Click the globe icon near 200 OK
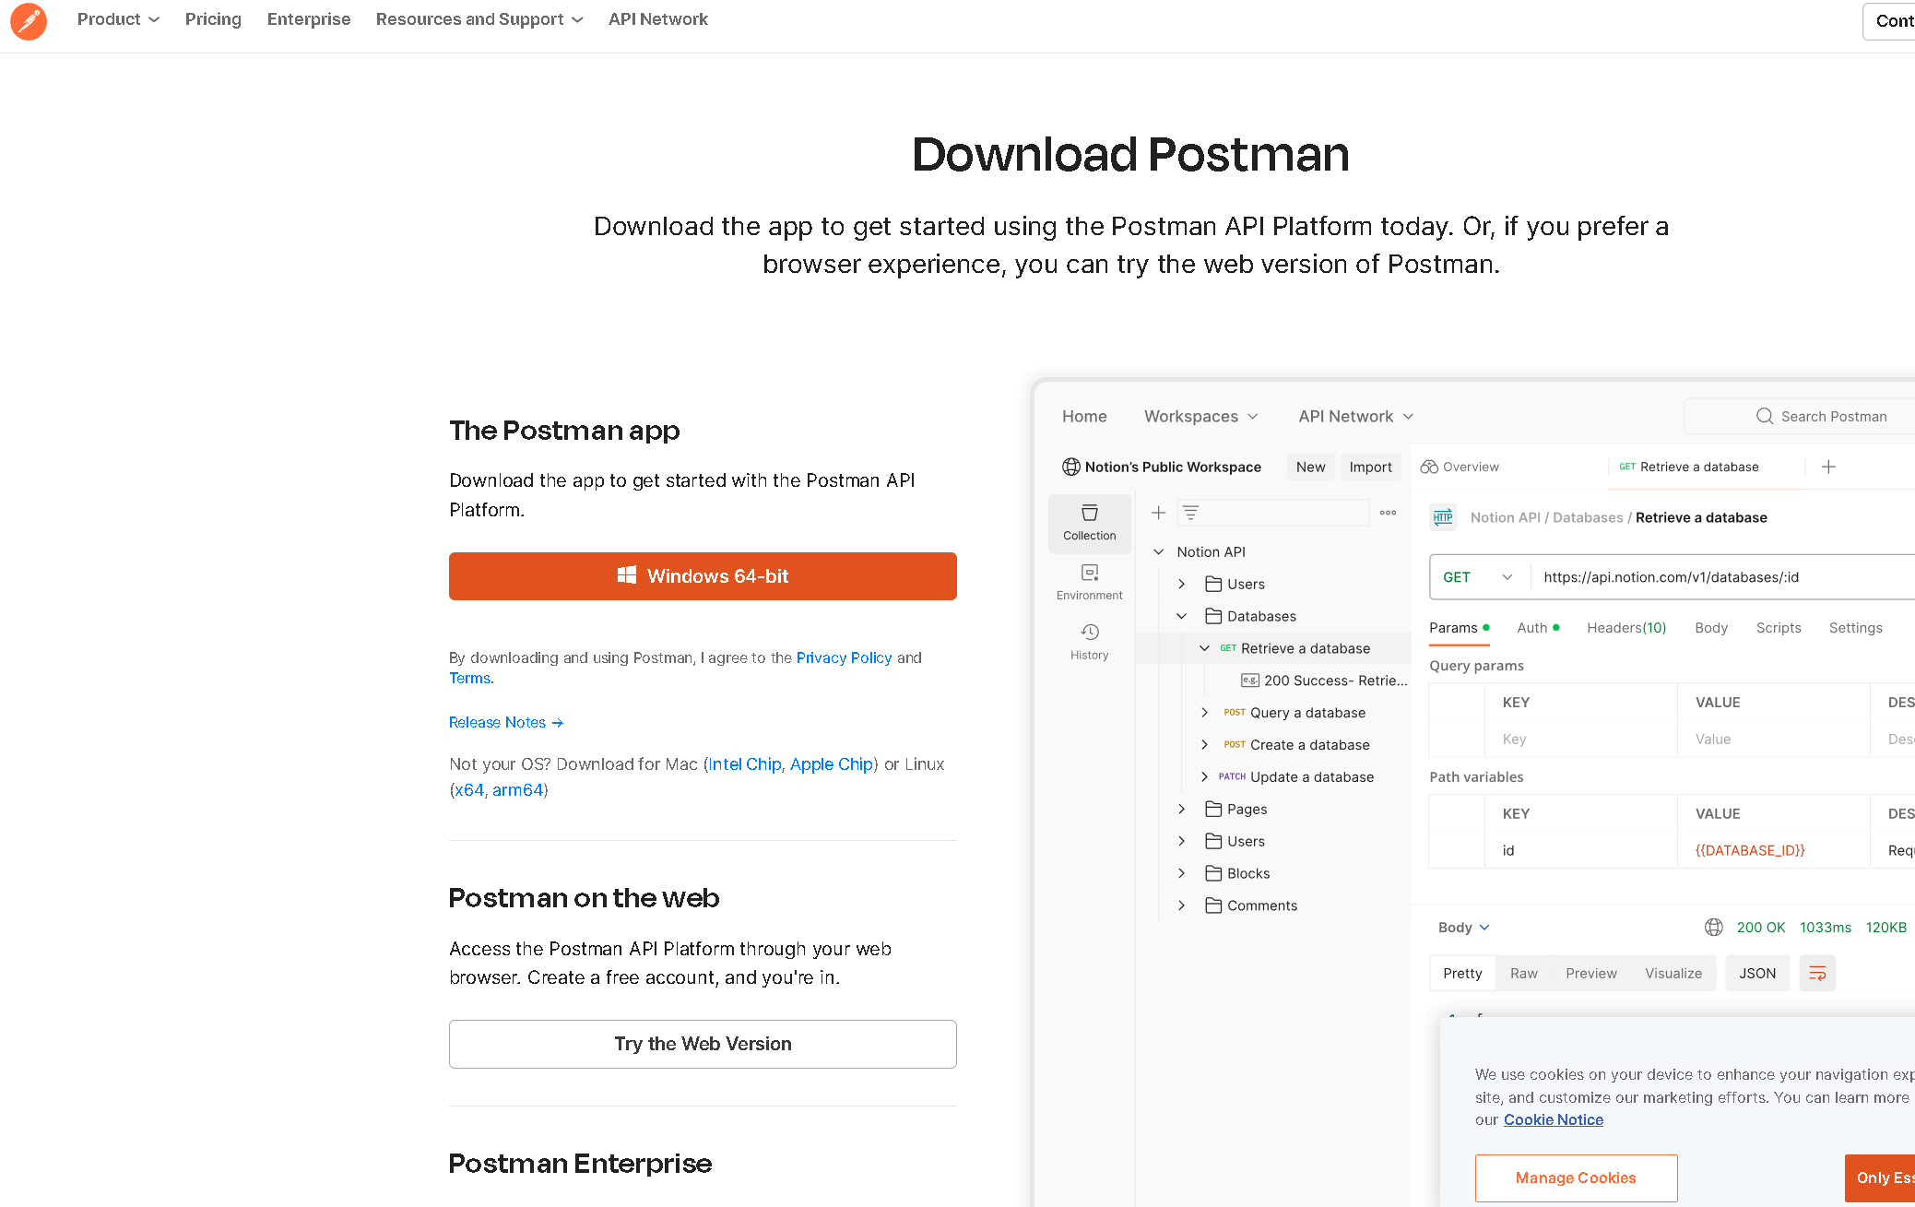 click(1713, 928)
